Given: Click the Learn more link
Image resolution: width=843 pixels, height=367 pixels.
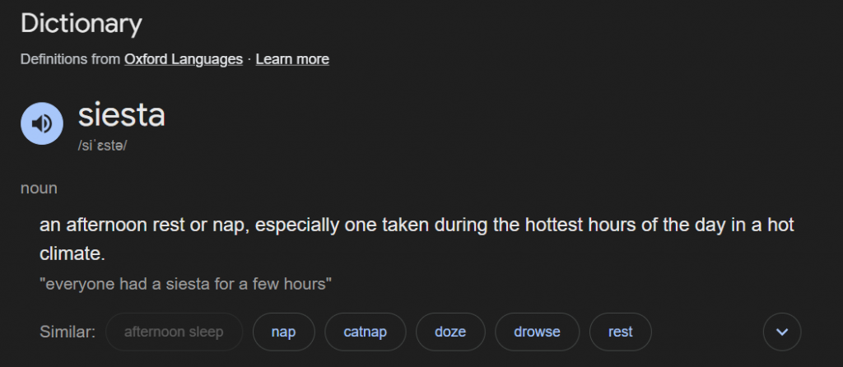Looking at the screenshot, I should 292,59.
